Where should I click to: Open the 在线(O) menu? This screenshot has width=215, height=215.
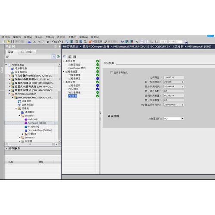point(49,37)
